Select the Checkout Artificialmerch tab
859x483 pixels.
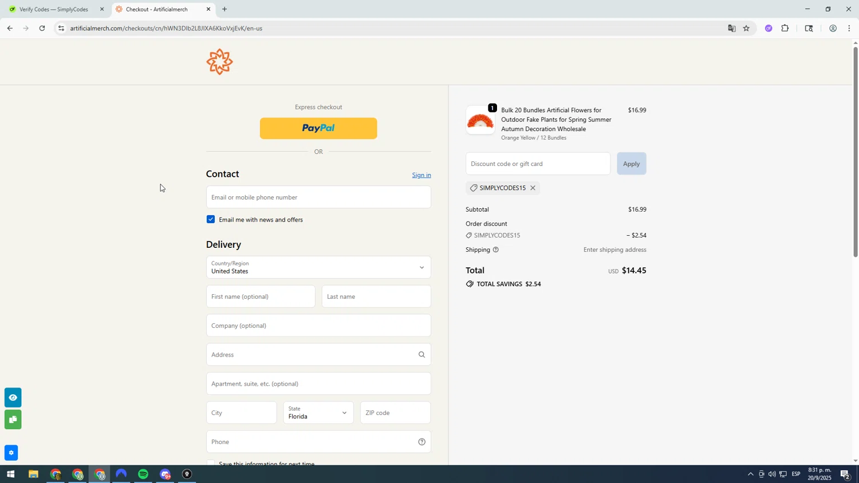pos(163,9)
